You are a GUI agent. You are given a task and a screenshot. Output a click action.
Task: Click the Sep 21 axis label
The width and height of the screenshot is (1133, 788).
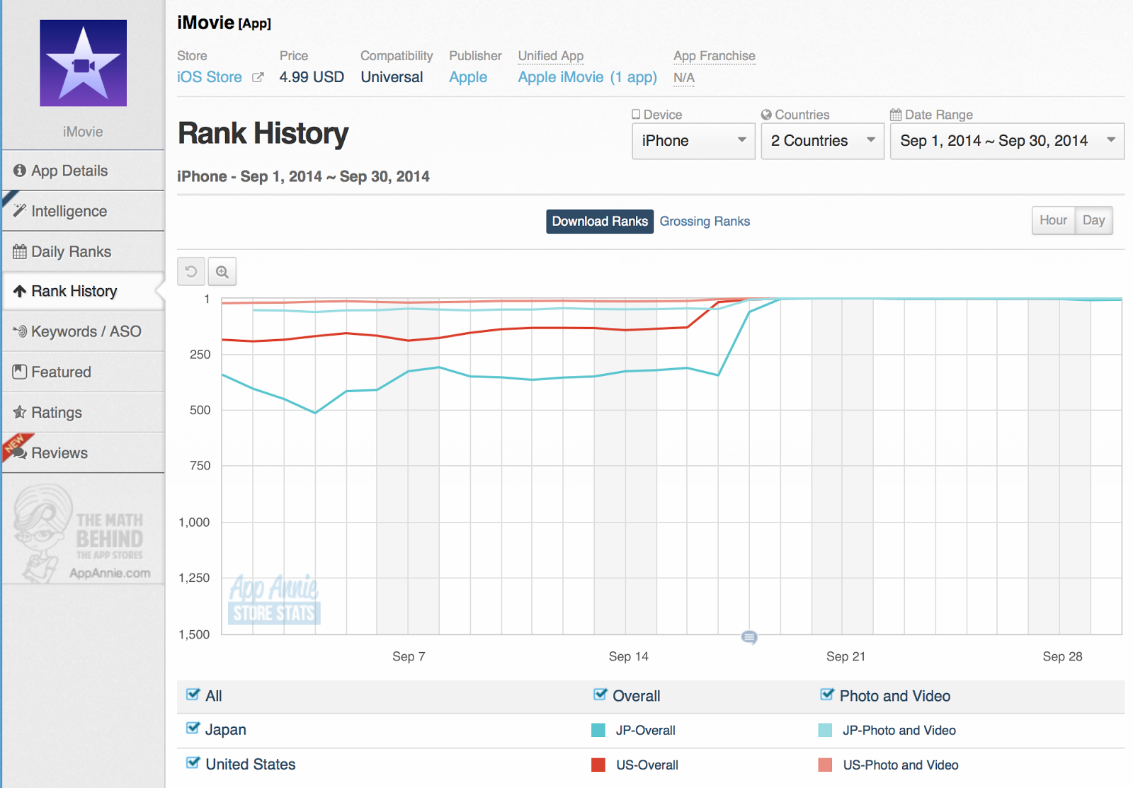[x=846, y=656]
